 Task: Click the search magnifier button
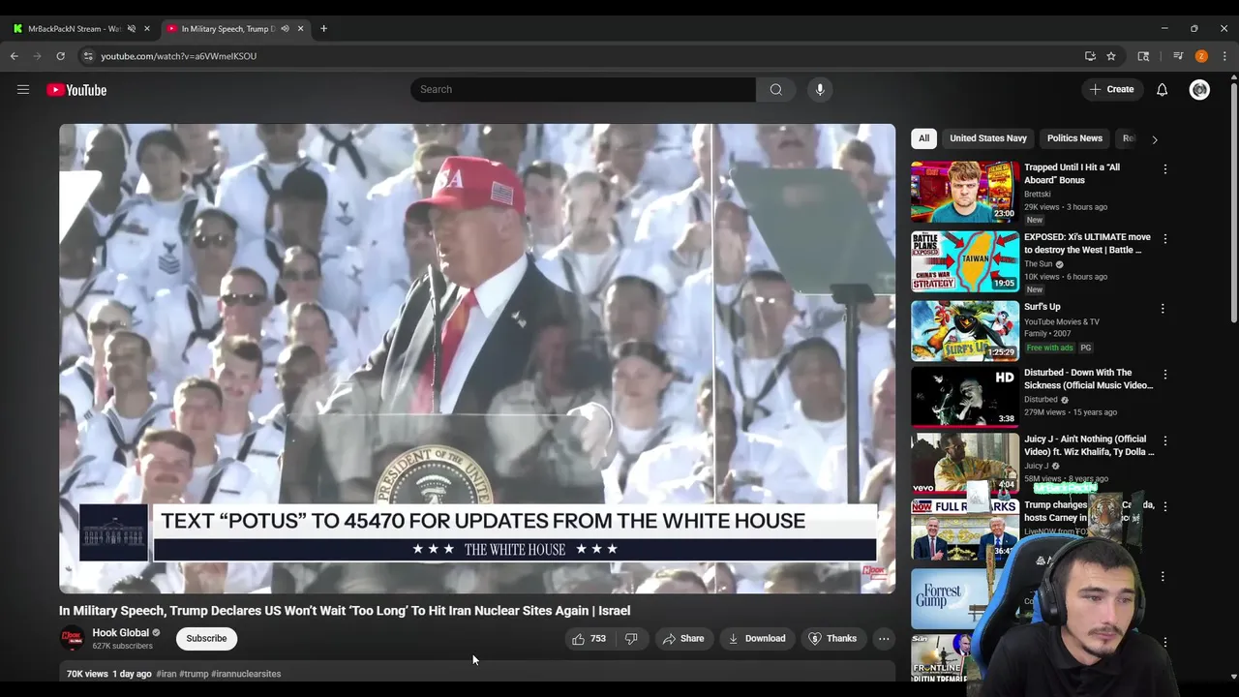pyautogui.click(x=775, y=89)
